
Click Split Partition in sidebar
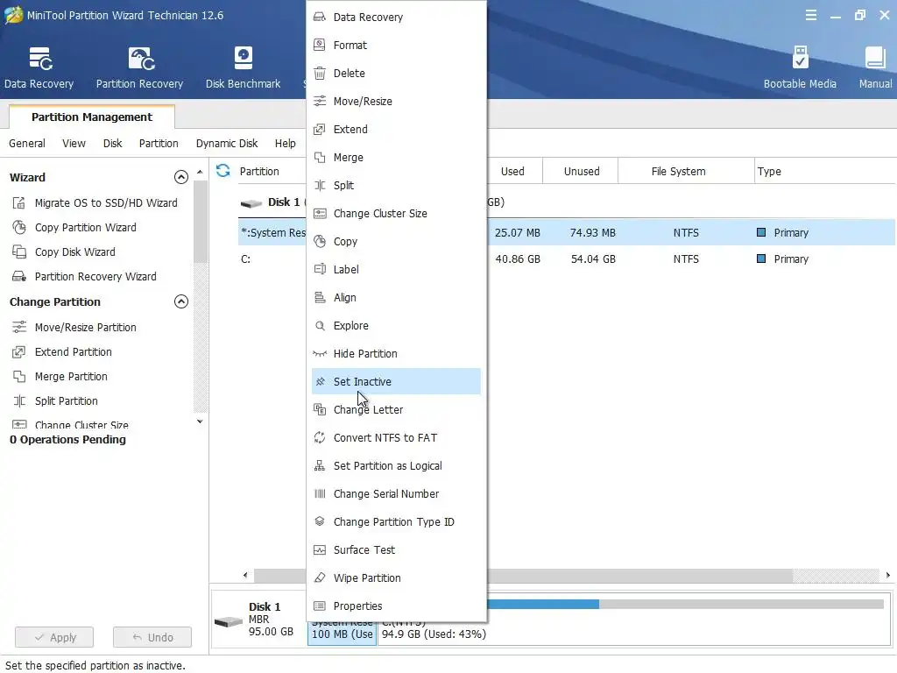coord(55,401)
